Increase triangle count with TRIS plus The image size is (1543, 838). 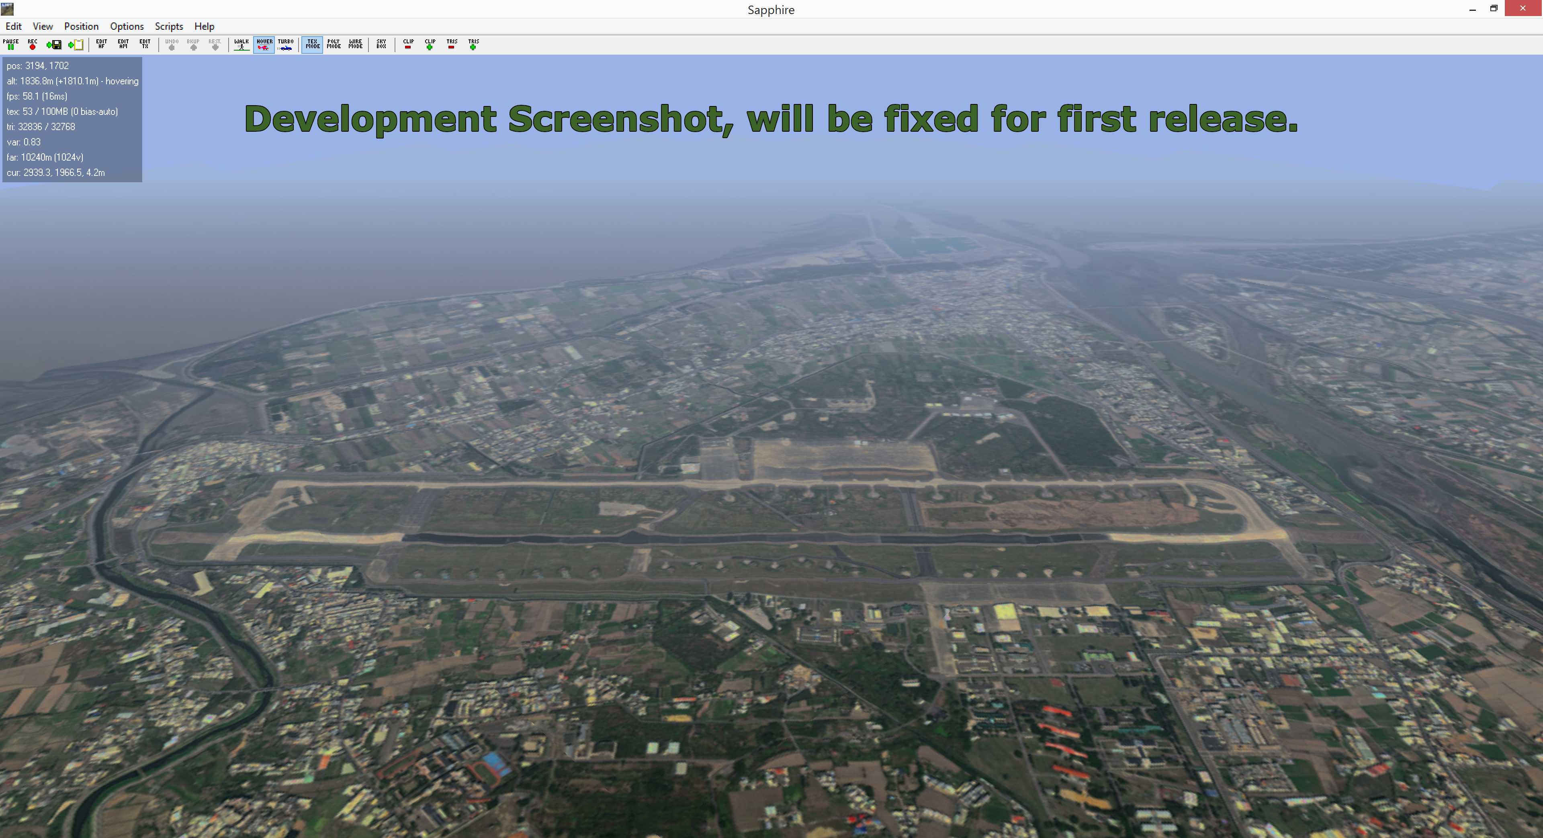473,44
